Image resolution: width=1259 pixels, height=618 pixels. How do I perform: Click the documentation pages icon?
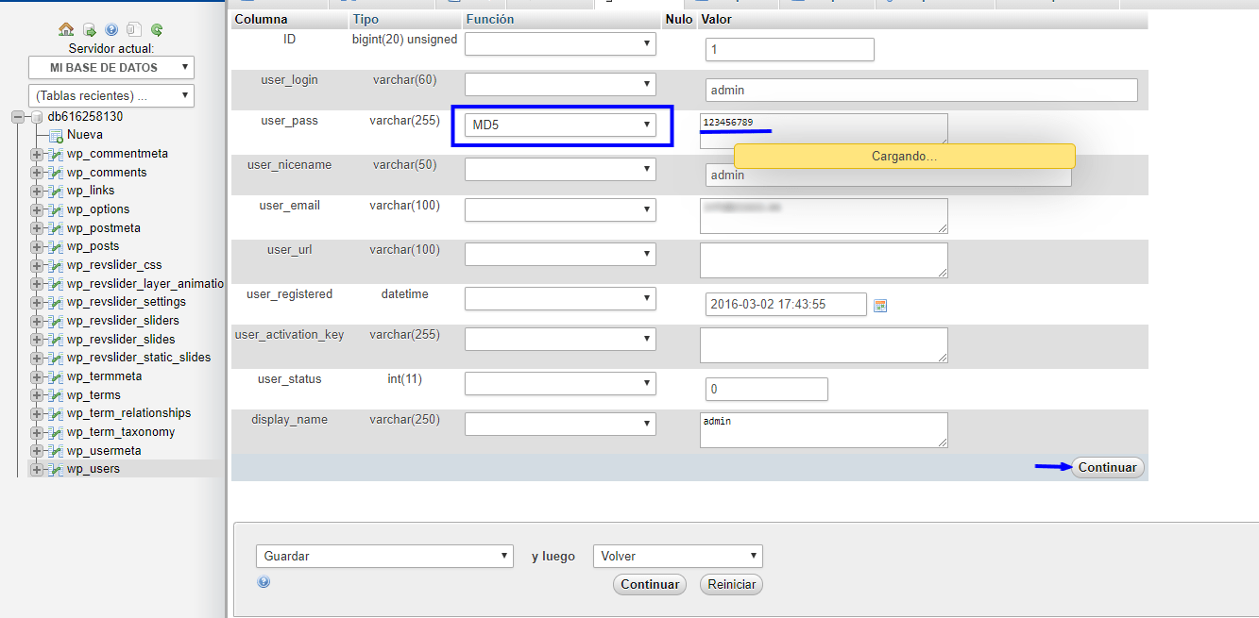coord(134,29)
